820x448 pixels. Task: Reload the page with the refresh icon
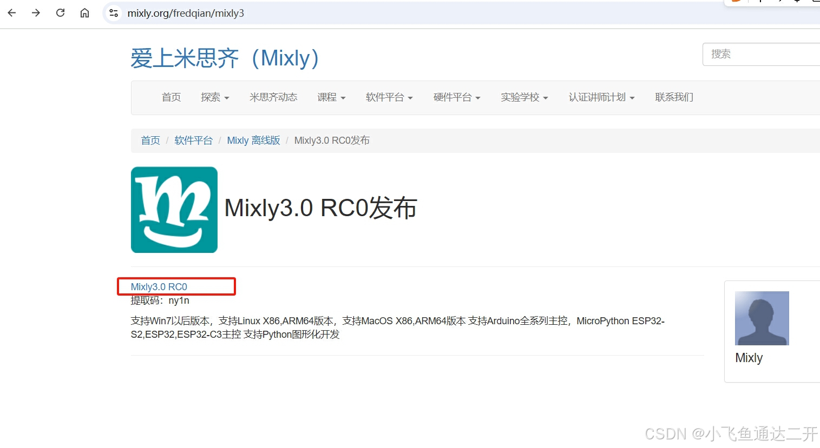(60, 13)
